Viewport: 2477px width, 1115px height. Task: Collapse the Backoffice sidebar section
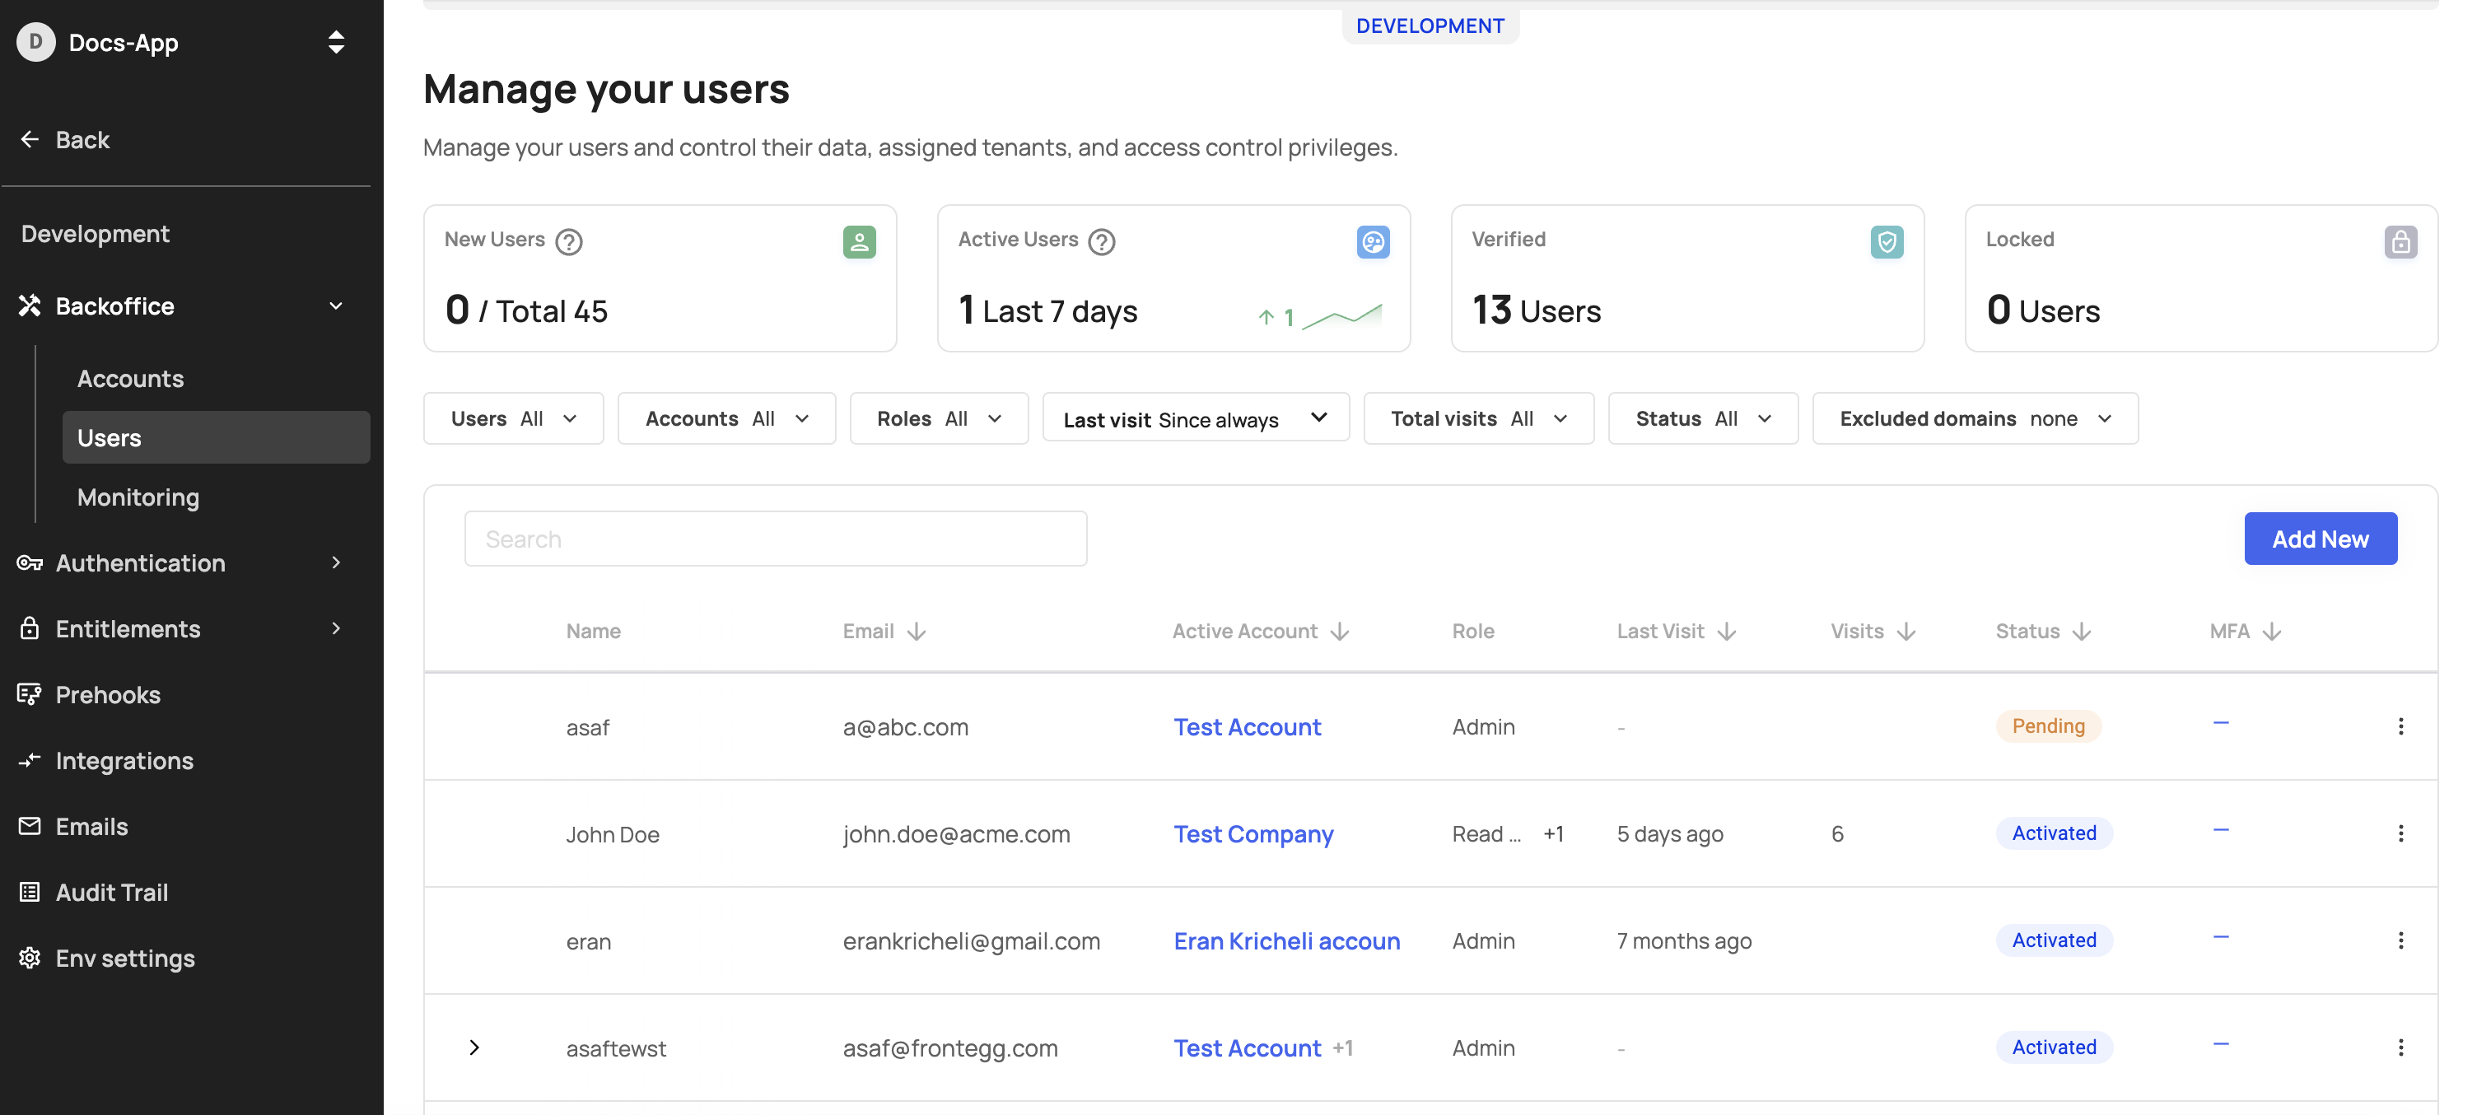[336, 306]
